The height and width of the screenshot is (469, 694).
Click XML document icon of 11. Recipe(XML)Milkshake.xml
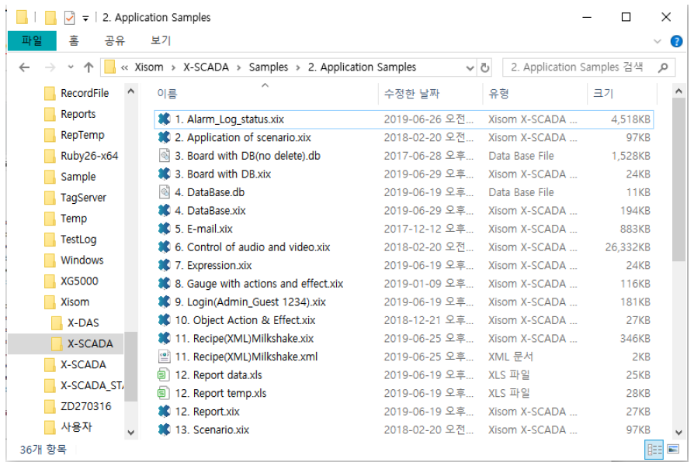pyautogui.click(x=165, y=357)
